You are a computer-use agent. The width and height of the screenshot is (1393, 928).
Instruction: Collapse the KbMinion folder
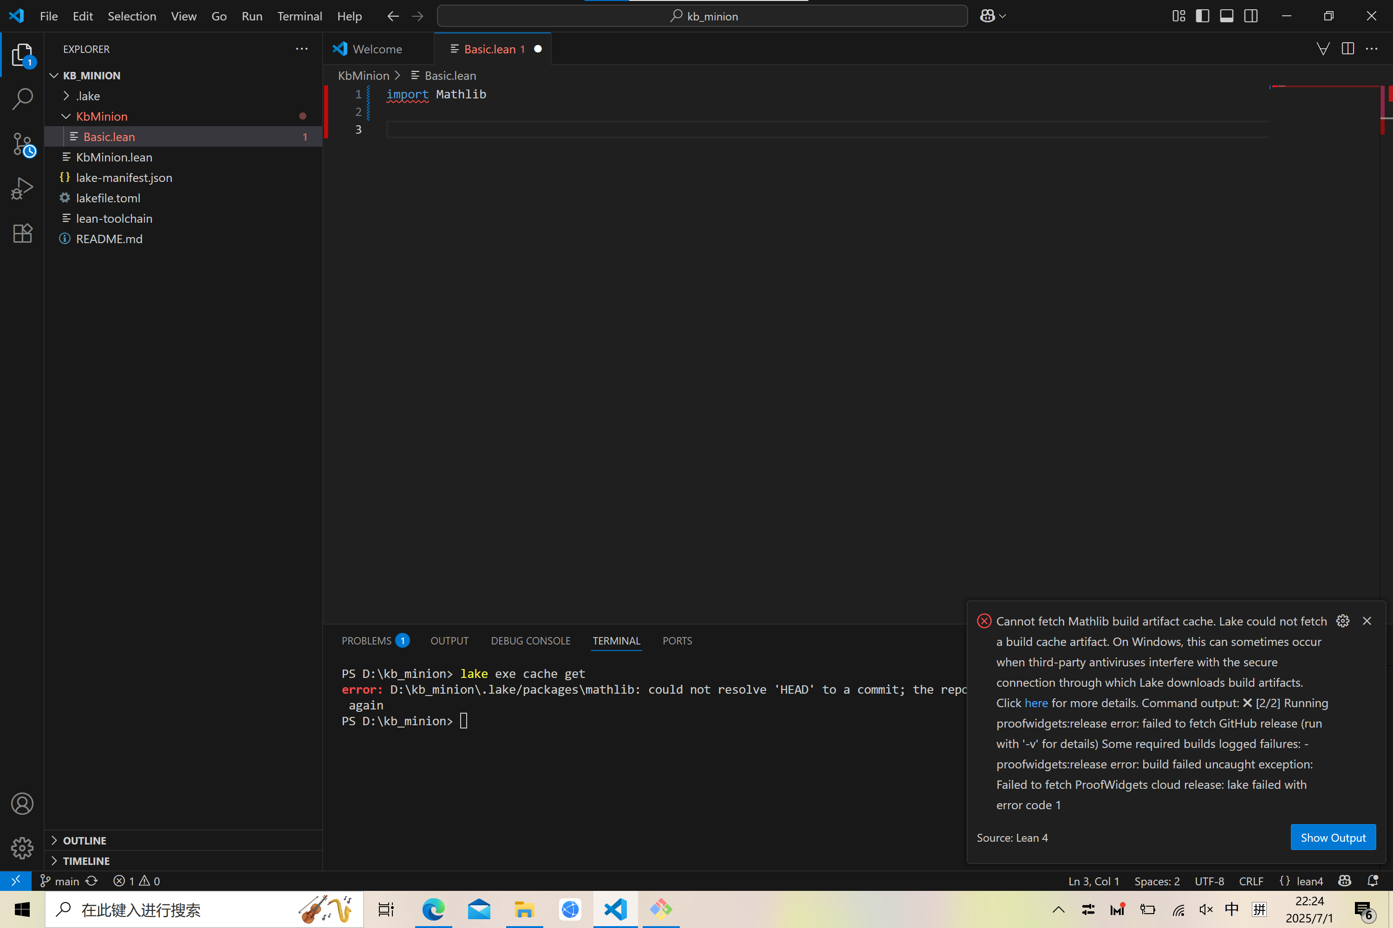(x=101, y=116)
